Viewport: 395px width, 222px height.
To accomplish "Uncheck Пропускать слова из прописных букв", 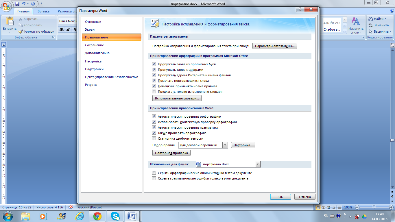I will (154, 64).
